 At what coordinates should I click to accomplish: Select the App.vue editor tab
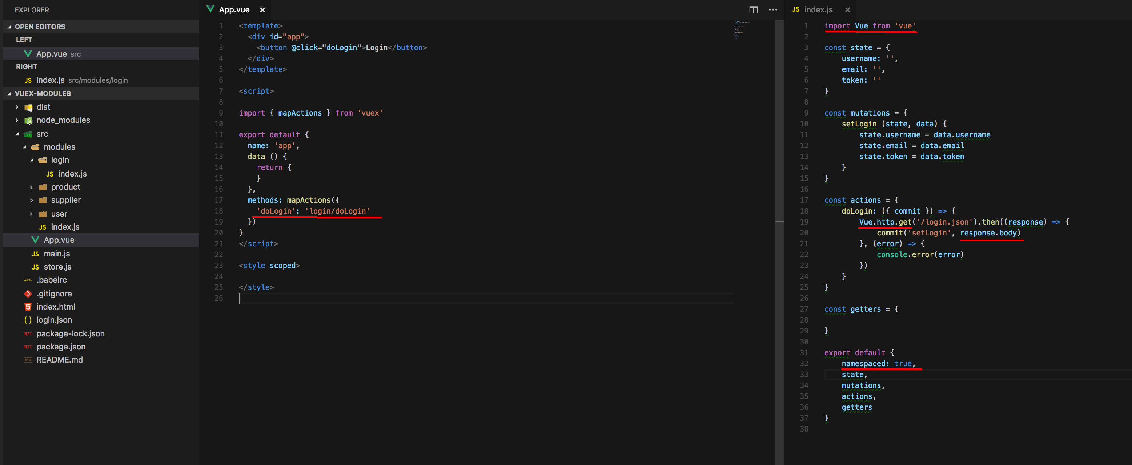point(234,10)
